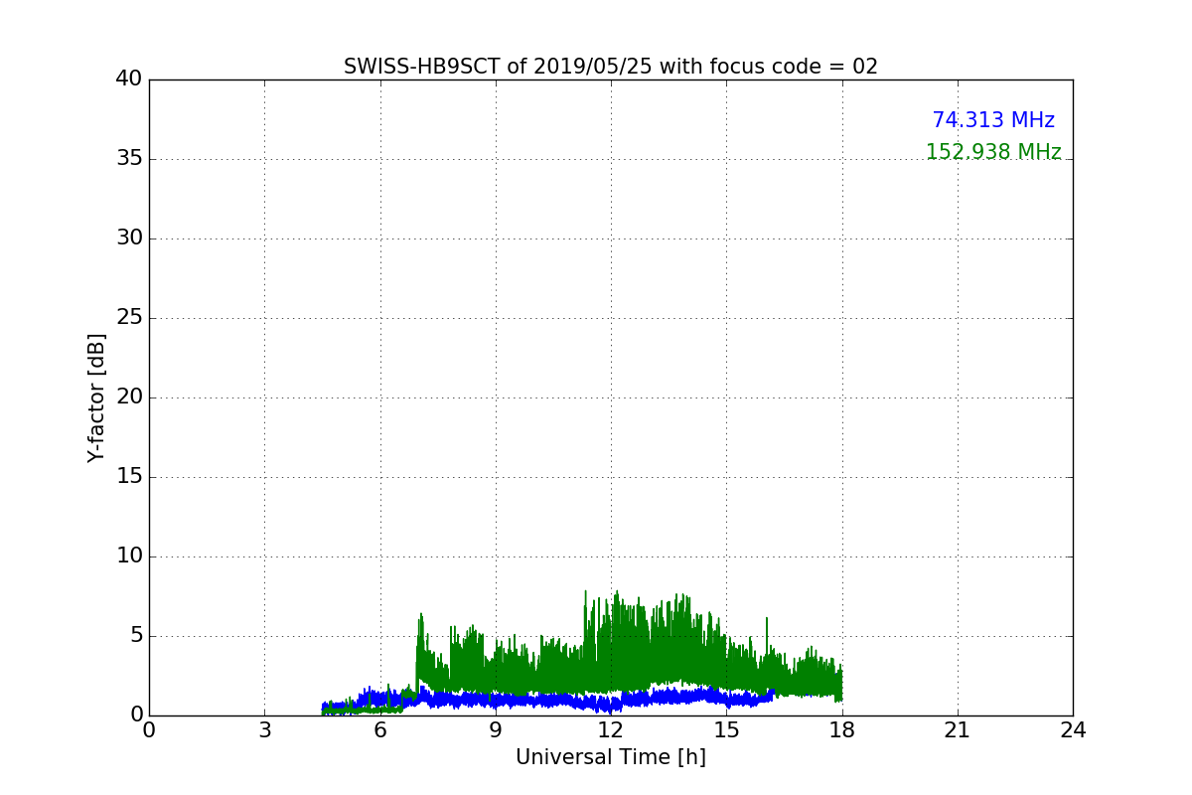1192x795 pixels.
Task: Click y-axis tick label 25
Action: coord(129,318)
